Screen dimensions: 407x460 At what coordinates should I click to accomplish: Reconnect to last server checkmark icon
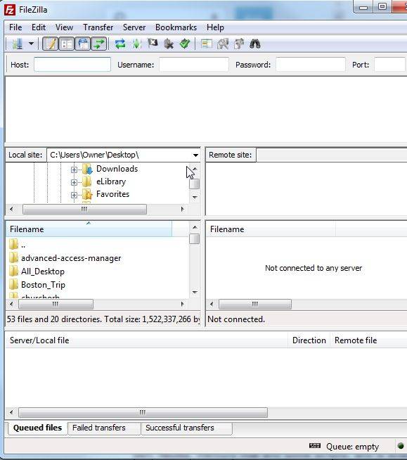click(x=185, y=44)
